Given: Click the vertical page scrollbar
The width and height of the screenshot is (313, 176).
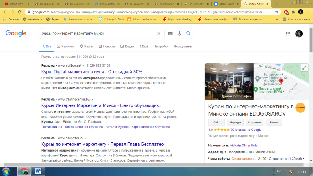Looking at the screenshot, I should 311,40.
